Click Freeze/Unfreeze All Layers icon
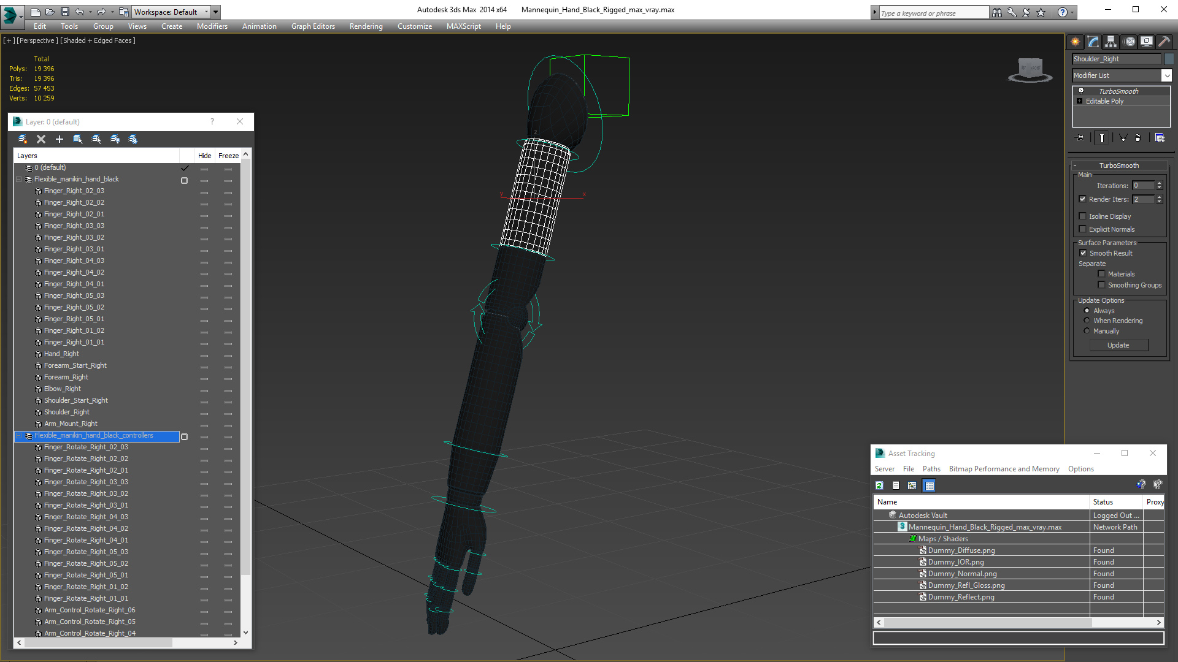 [x=133, y=139]
